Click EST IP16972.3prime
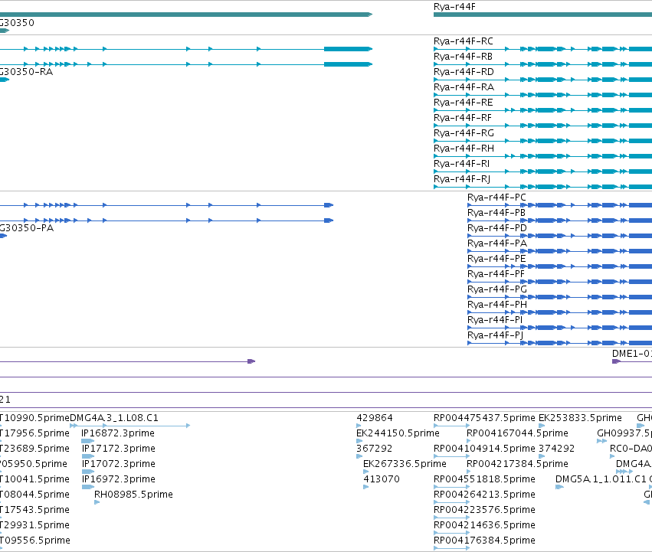 tap(119, 479)
